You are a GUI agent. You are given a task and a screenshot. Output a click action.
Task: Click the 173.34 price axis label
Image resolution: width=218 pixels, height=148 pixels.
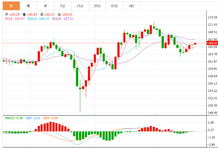[212, 17]
